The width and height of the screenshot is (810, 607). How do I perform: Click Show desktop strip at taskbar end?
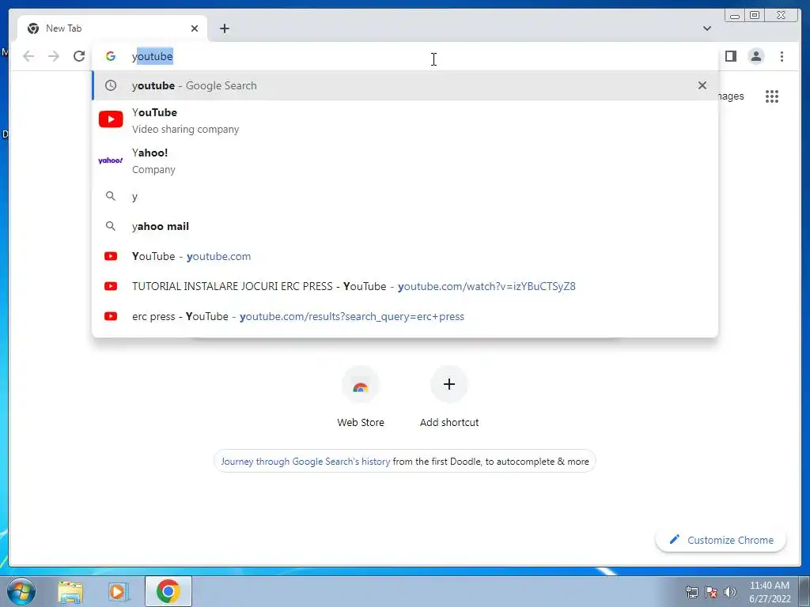pos(804,592)
